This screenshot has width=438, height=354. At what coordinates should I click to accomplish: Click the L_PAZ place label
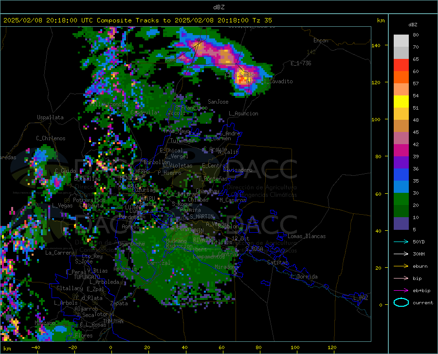[x=361, y=298]
